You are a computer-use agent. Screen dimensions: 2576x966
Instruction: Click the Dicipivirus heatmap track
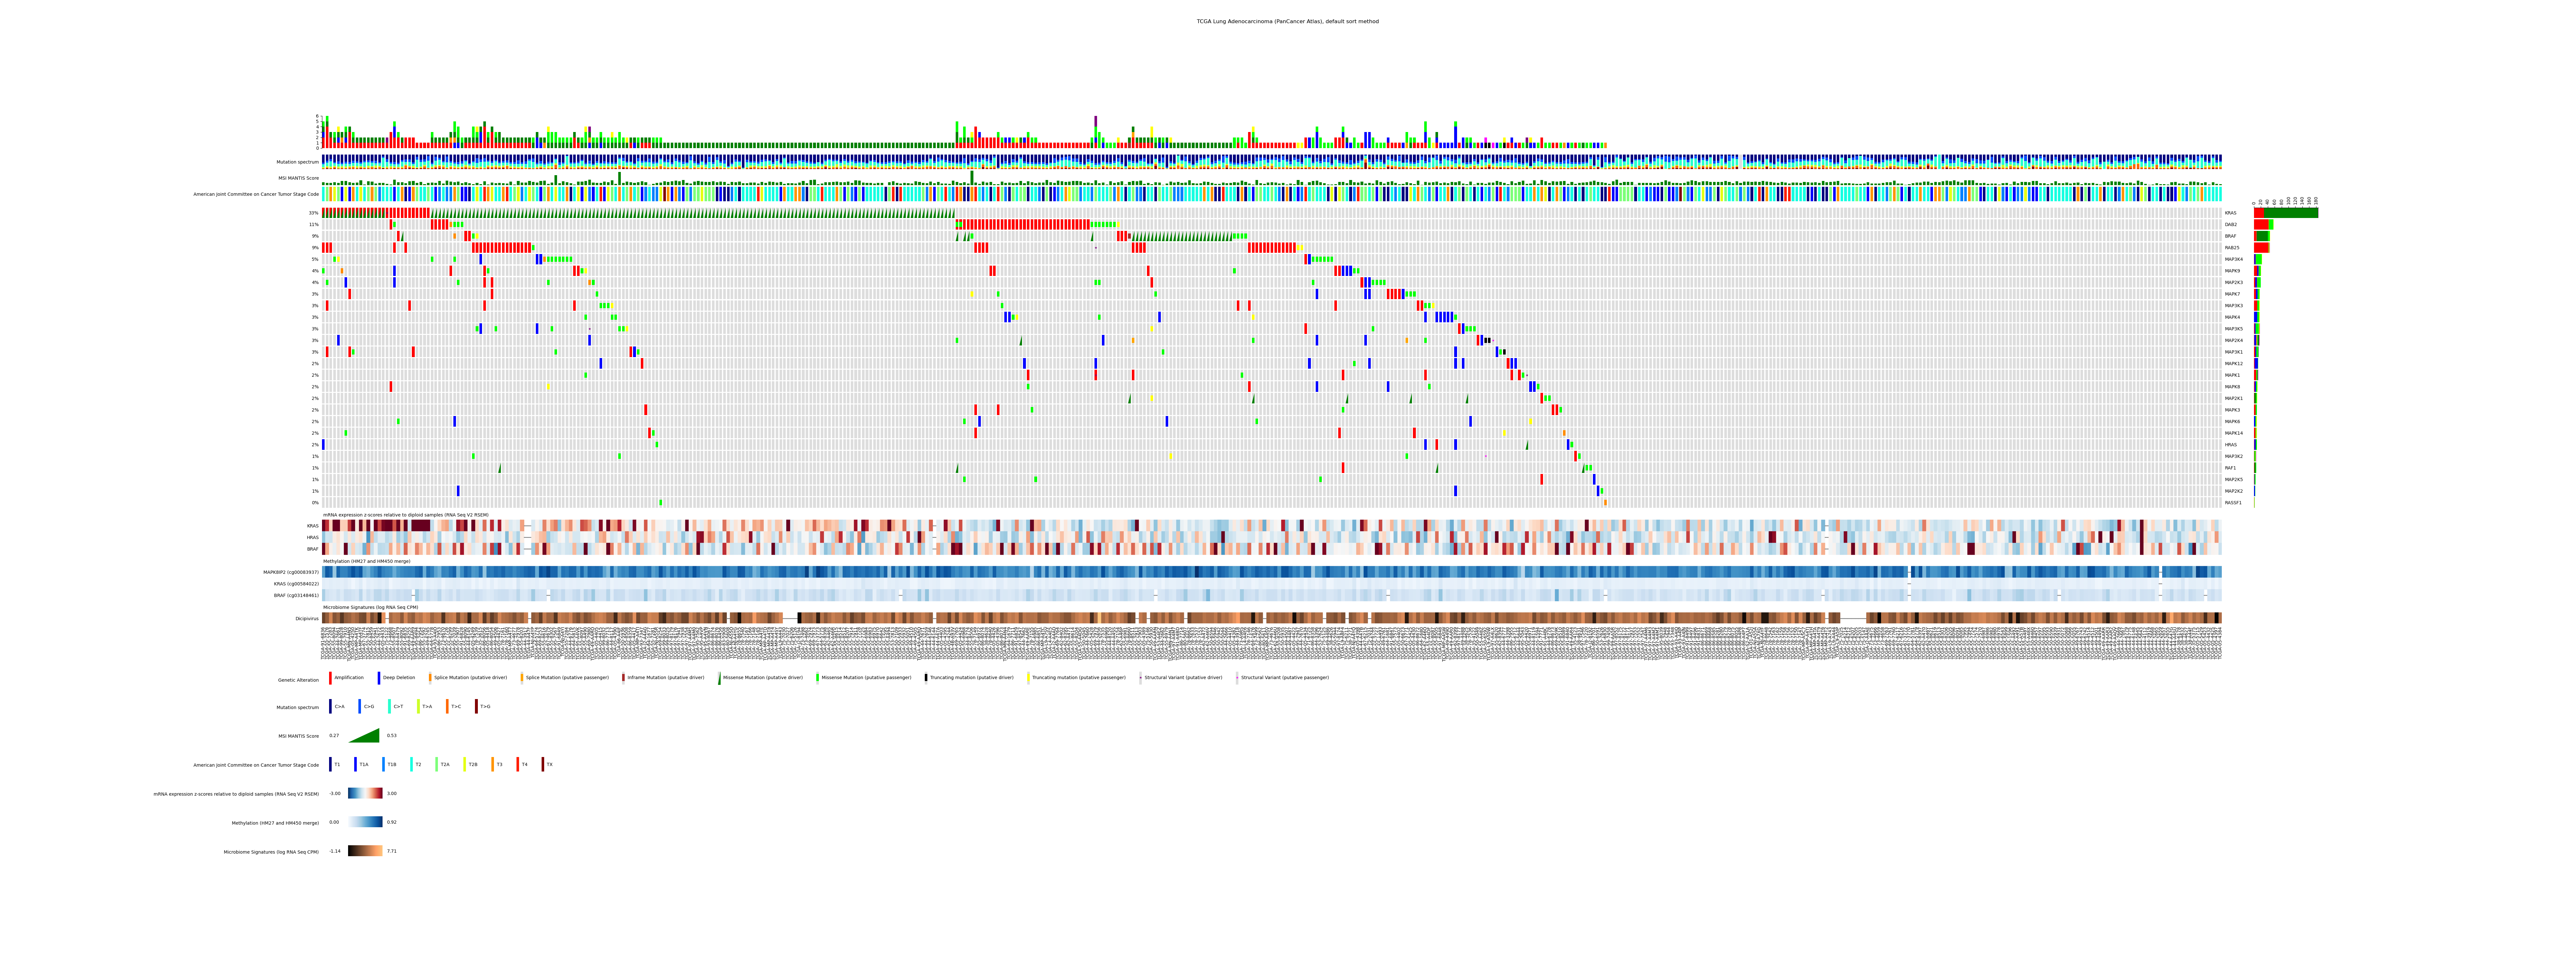1272,618
